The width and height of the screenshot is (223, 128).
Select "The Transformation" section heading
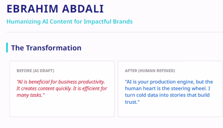point(46,48)
